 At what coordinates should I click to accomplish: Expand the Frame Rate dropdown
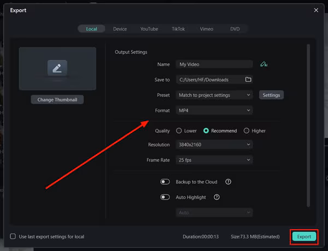click(214, 160)
